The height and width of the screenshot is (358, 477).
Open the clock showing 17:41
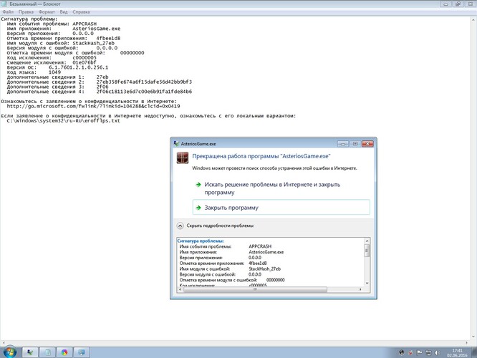pyautogui.click(x=457, y=353)
